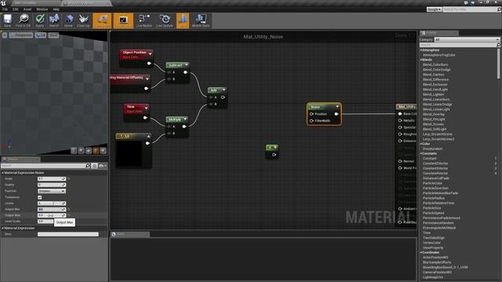Open the Window menu
The width and height of the screenshot is (502, 282).
(x=42, y=9)
